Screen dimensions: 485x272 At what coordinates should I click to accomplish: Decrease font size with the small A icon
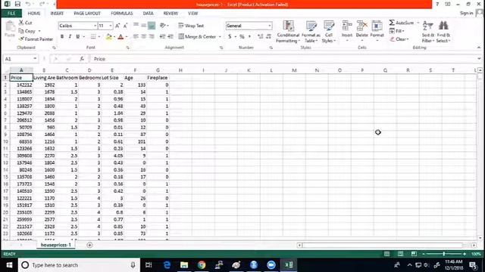(x=125, y=26)
